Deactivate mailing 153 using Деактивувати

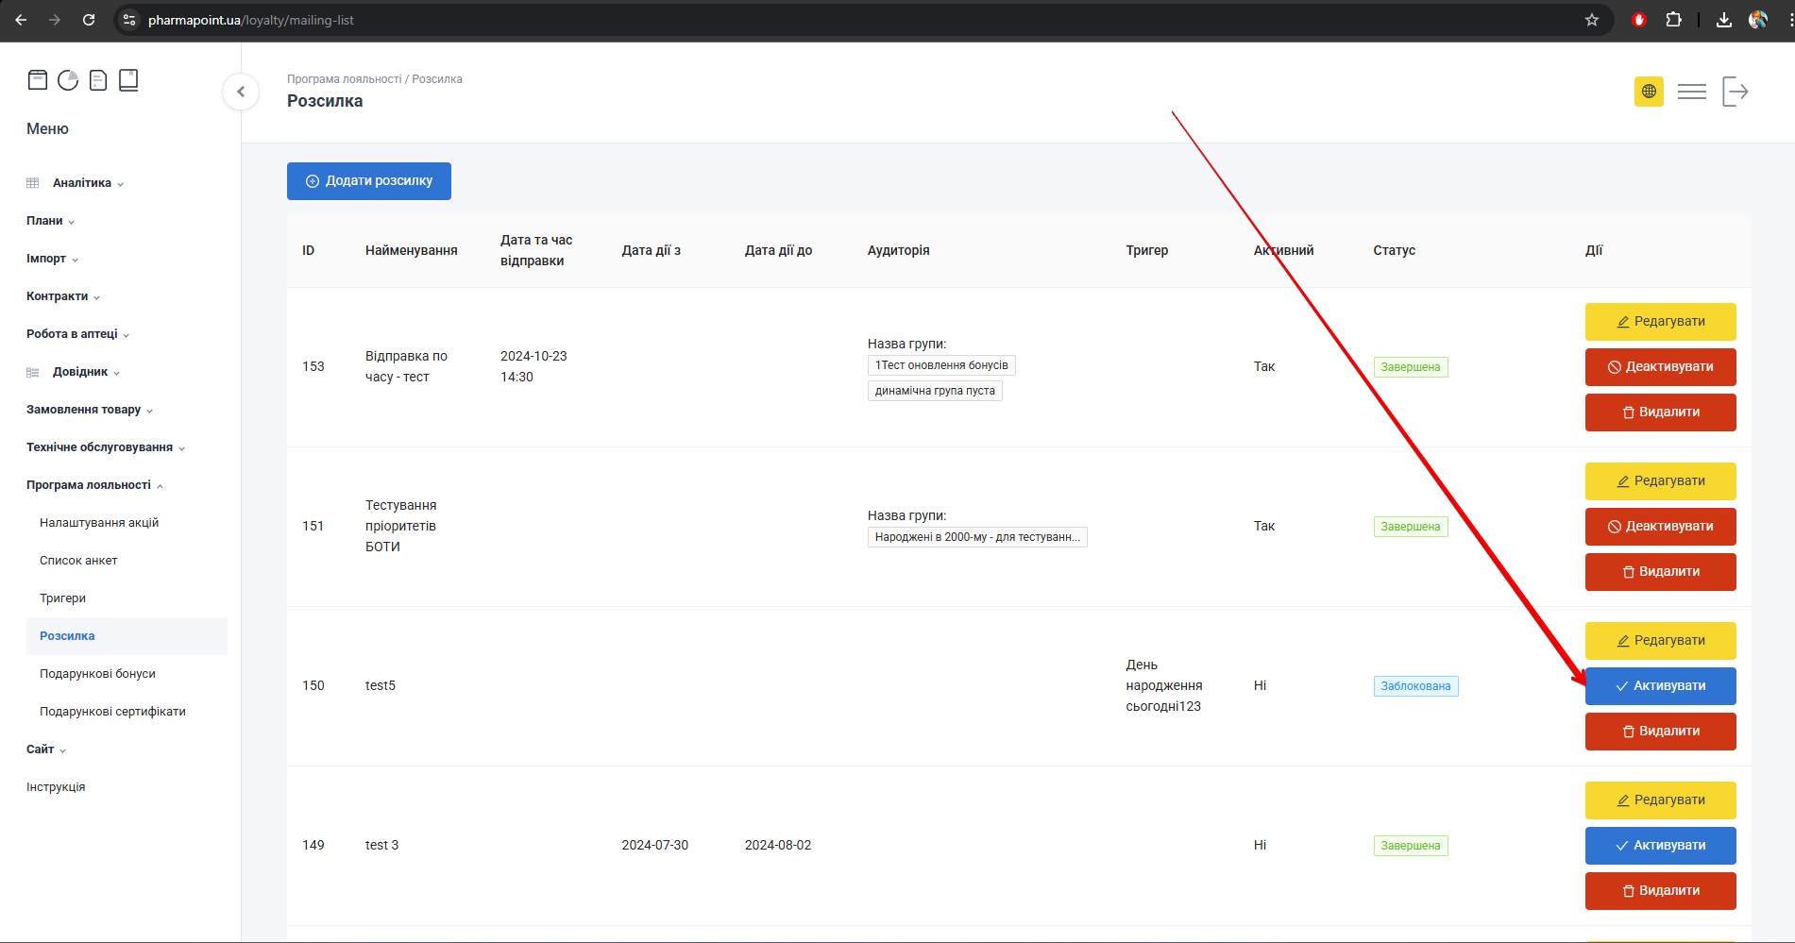pos(1660,367)
